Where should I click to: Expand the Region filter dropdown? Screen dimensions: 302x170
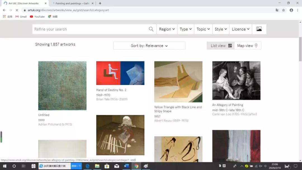(167, 29)
